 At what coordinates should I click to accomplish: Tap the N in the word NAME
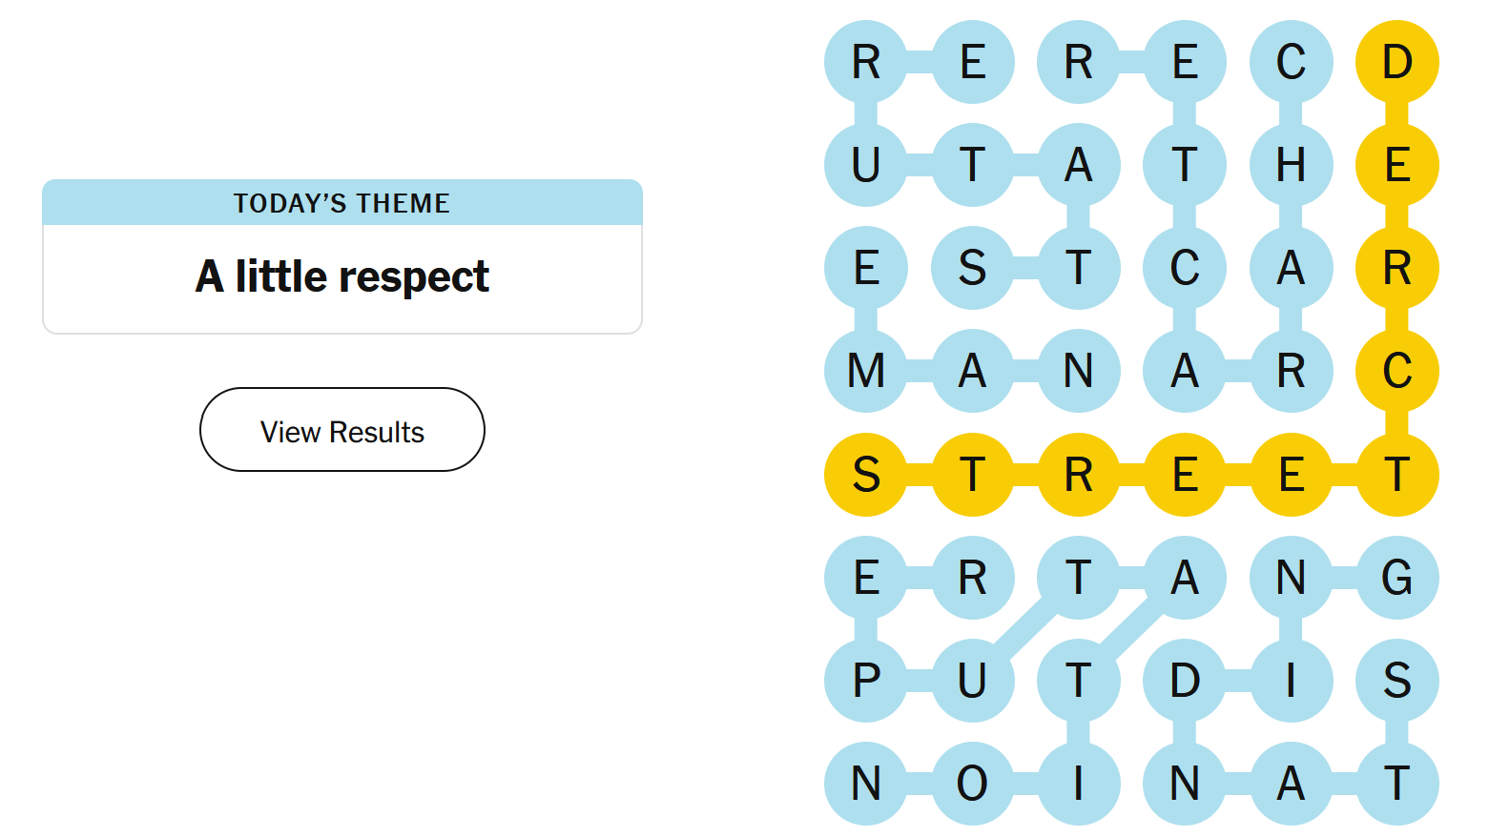[x=1078, y=371]
